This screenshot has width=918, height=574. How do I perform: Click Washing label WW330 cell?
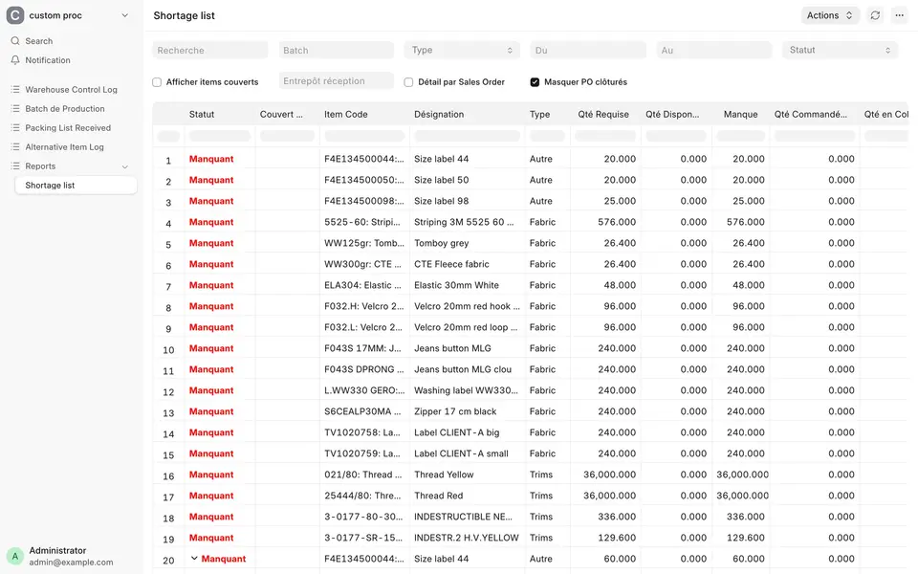(x=466, y=390)
